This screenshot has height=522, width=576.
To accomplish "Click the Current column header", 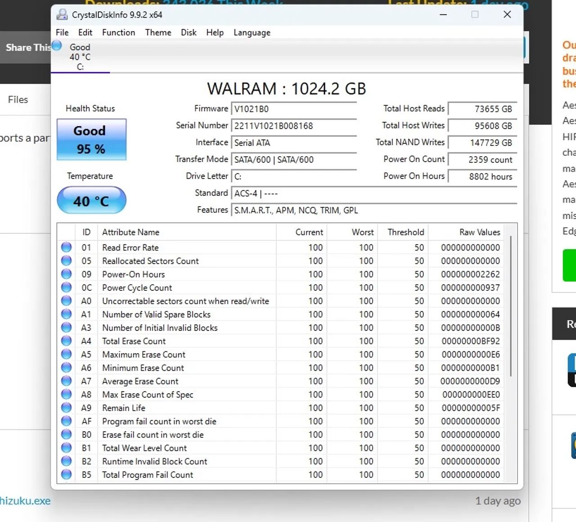I will pos(301,232).
